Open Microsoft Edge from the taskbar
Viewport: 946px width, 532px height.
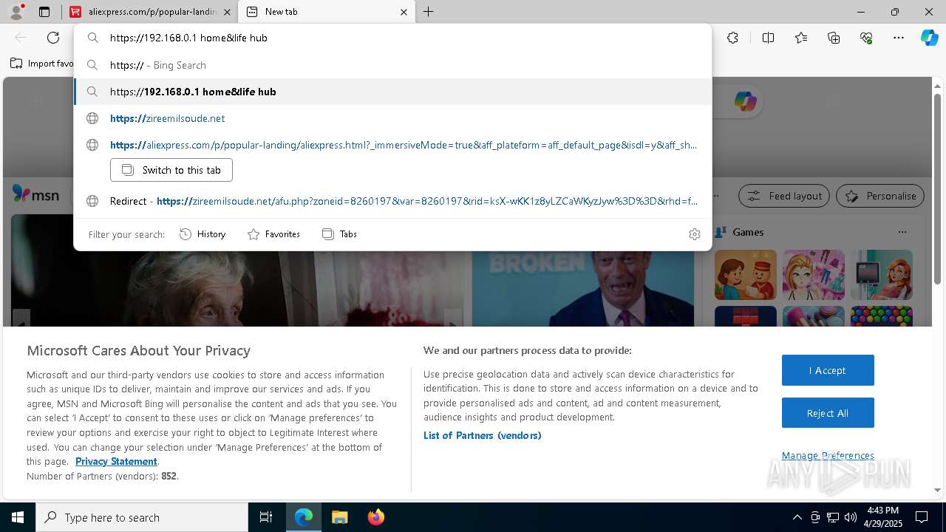tap(304, 517)
